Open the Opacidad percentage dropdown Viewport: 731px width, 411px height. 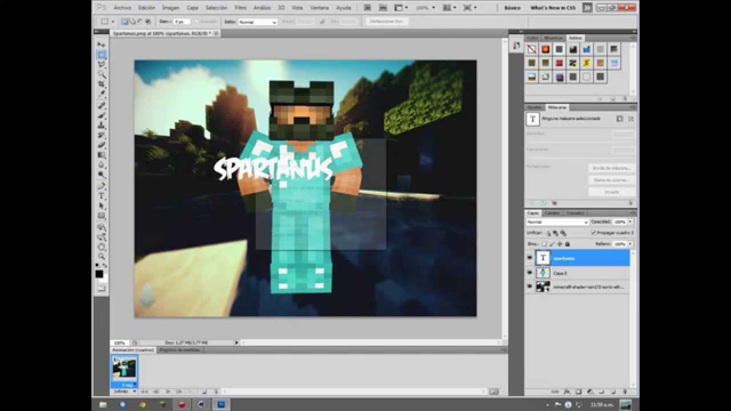point(630,221)
